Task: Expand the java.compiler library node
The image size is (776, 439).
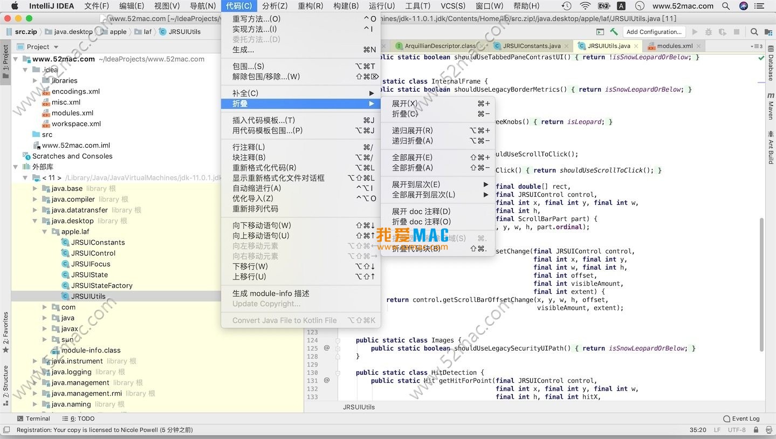Action: click(x=36, y=199)
